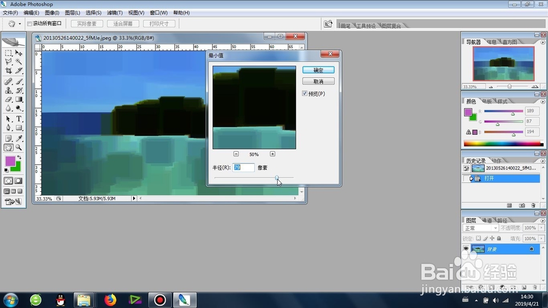The height and width of the screenshot is (308, 548).
Task: Open the Image (图像) menu
Action: pos(52,13)
